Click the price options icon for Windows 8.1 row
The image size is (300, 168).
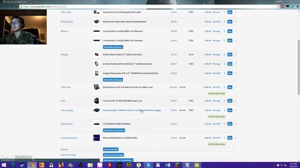(225, 138)
